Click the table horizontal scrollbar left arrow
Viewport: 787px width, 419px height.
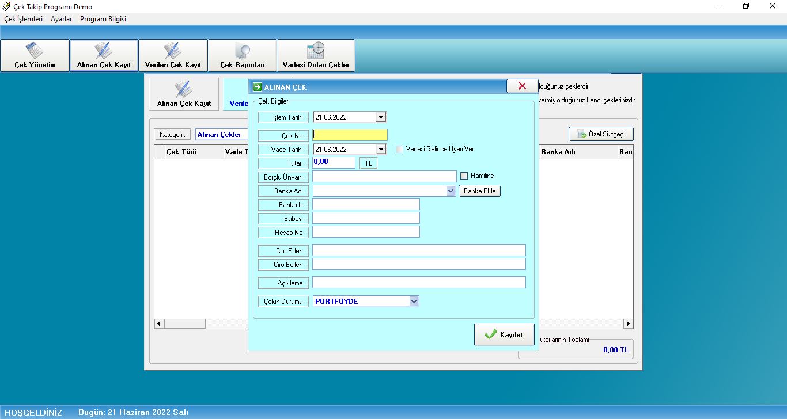tap(159, 324)
